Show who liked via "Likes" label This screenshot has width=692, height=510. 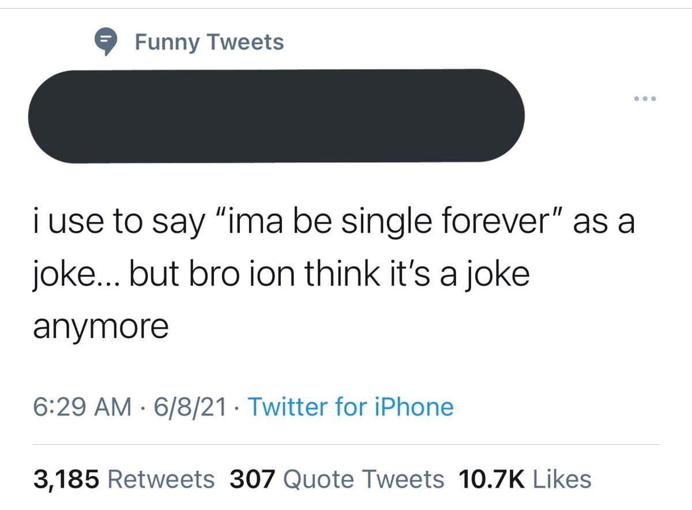point(562,479)
